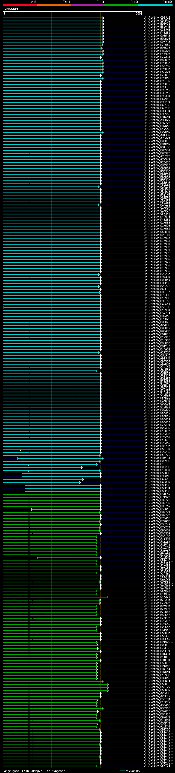Click hit label UniRef100_Q95032
The image size is (175, 773).
pos(157,531)
